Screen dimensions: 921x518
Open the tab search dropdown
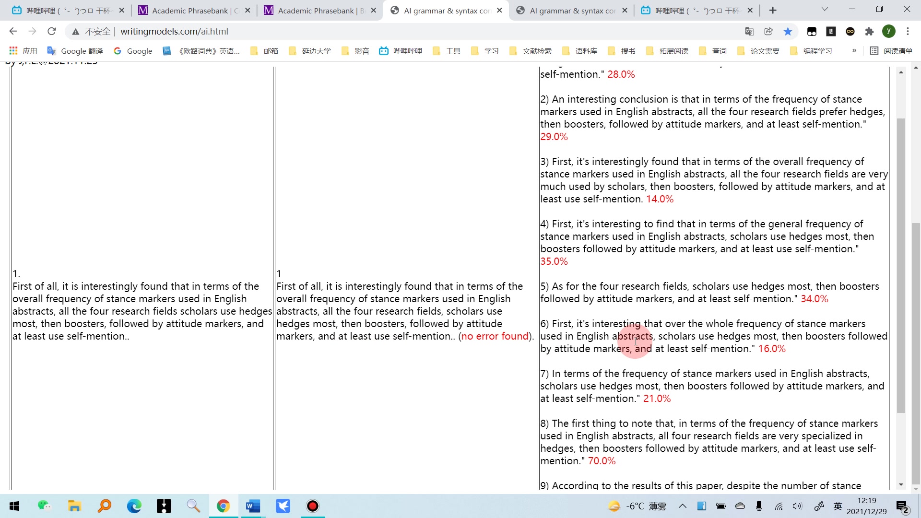[x=825, y=9]
